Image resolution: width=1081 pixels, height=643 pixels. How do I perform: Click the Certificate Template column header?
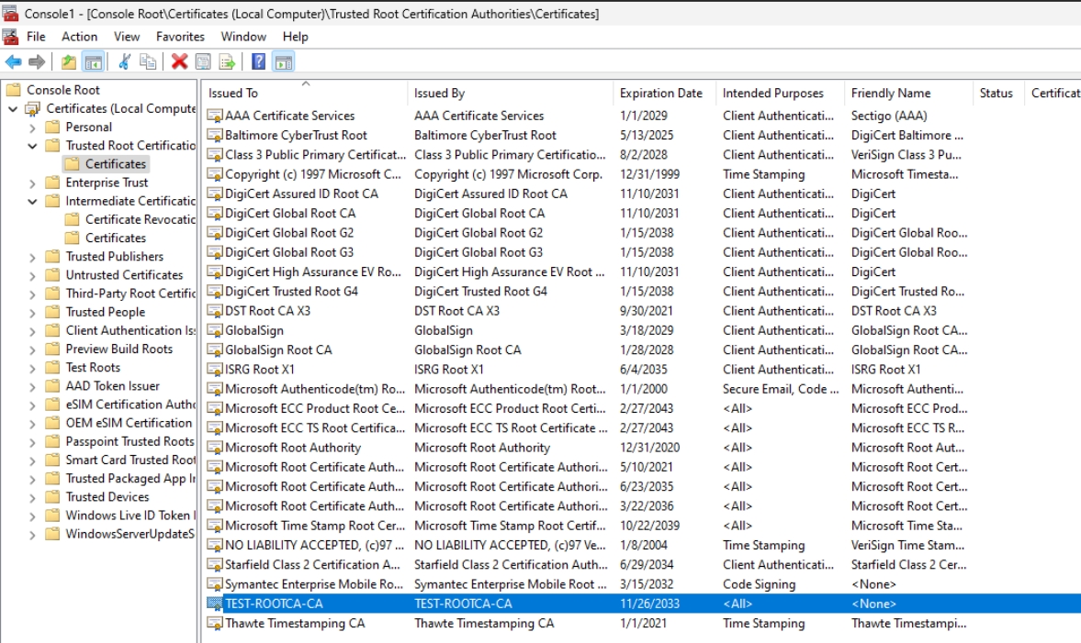[1053, 93]
